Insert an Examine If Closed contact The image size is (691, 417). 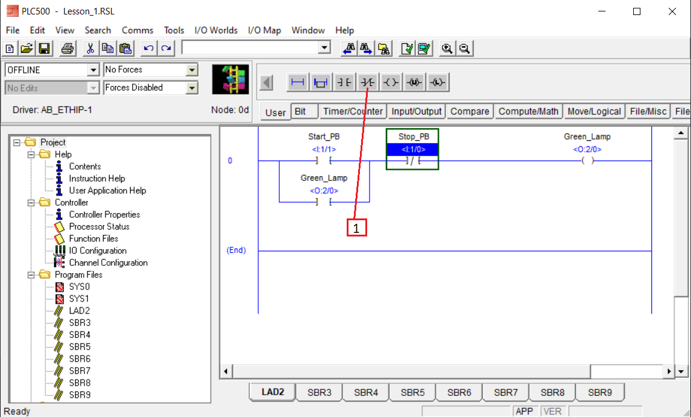pyautogui.click(x=344, y=82)
